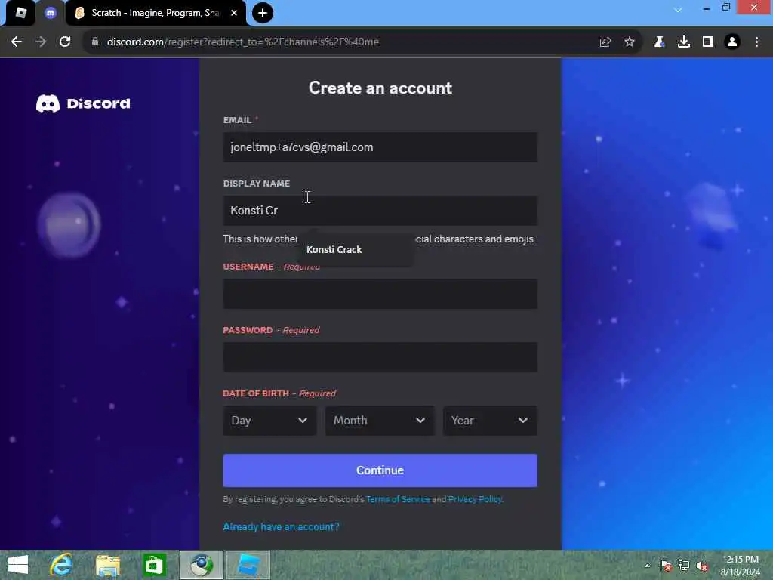Open the Privacy Policy link
Screen dimensions: 773x580
click(475, 499)
